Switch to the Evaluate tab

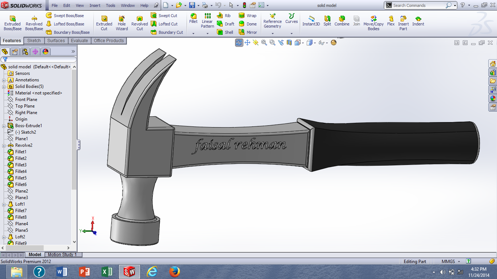[79, 41]
